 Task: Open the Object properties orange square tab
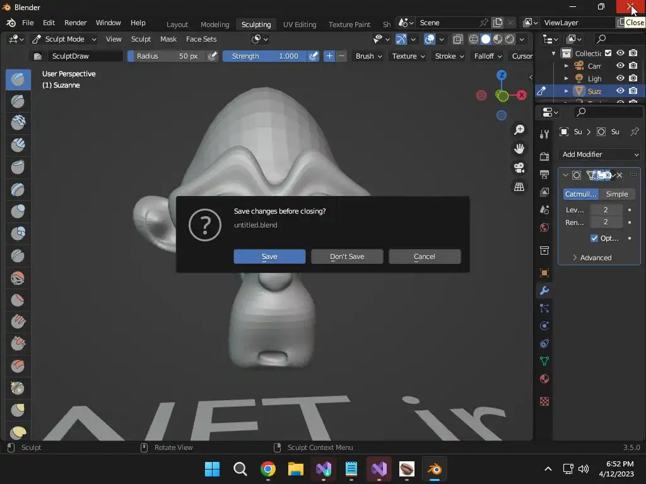click(544, 272)
